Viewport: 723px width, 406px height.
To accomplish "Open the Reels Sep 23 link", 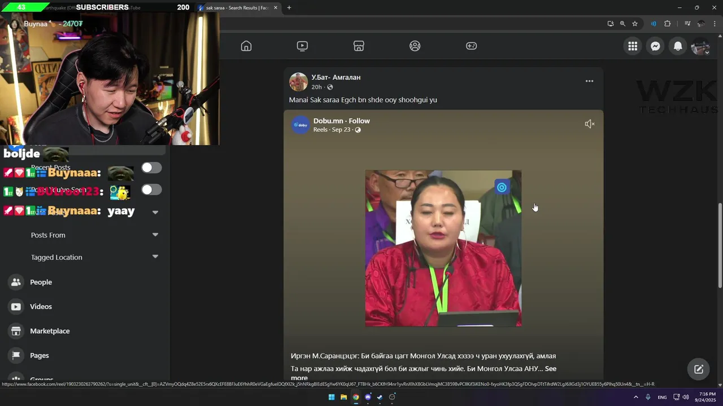I will click(x=332, y=130).
